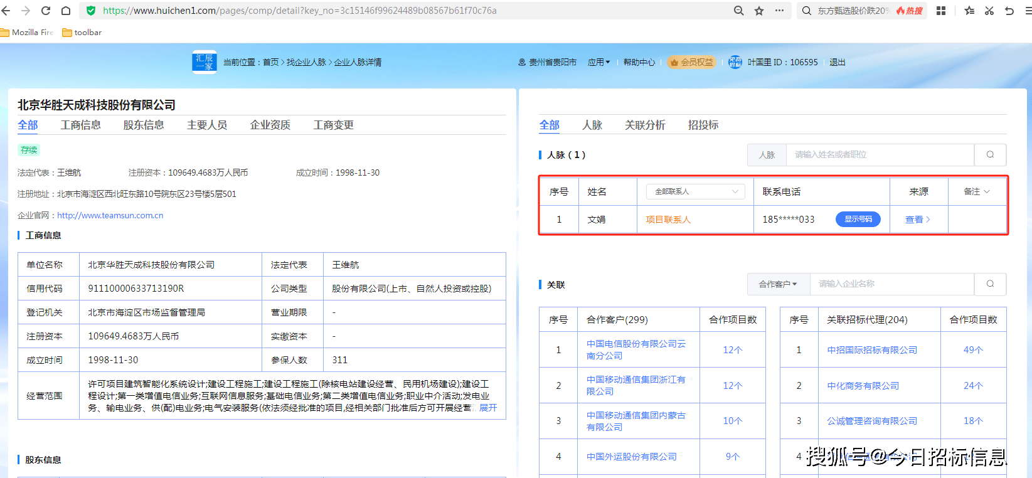Open the three-dot more options in address bar
This screenshot has width=1032, height=478.
(779, 11)
